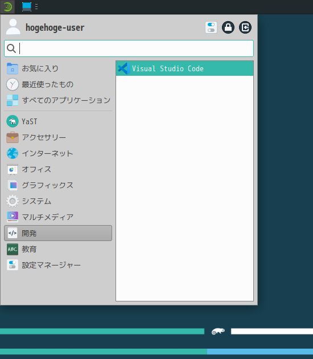This screenshot has height=359, width=313.
Task: Click the user avatar icon
Action: click(x=13, y=27)
